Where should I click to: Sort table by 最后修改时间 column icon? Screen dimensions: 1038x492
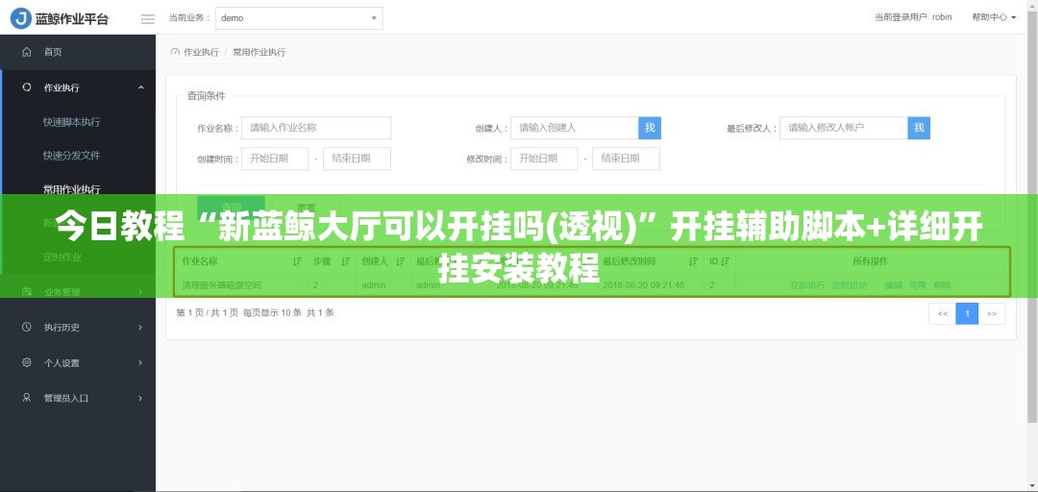693,261
